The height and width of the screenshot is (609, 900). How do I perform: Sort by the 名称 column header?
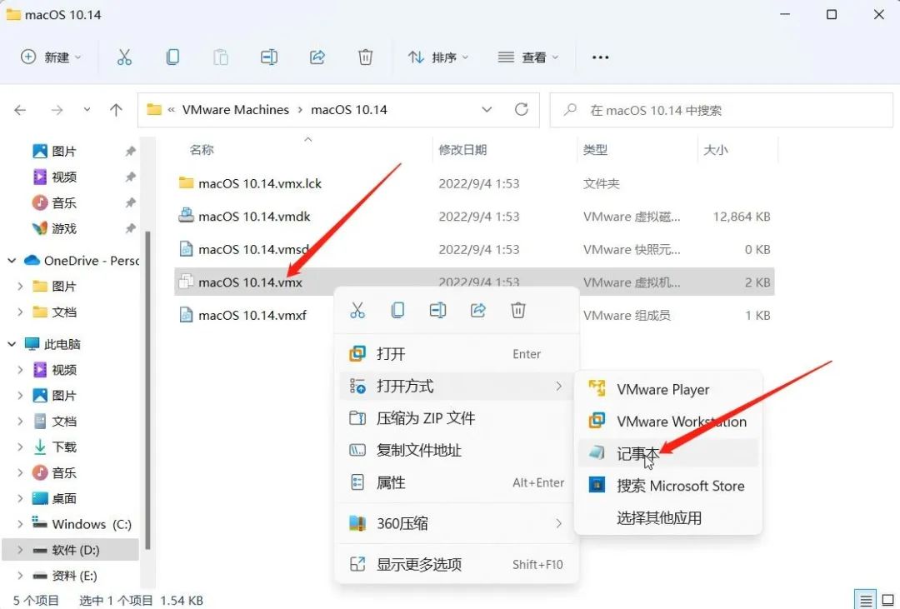coord(202,150)
